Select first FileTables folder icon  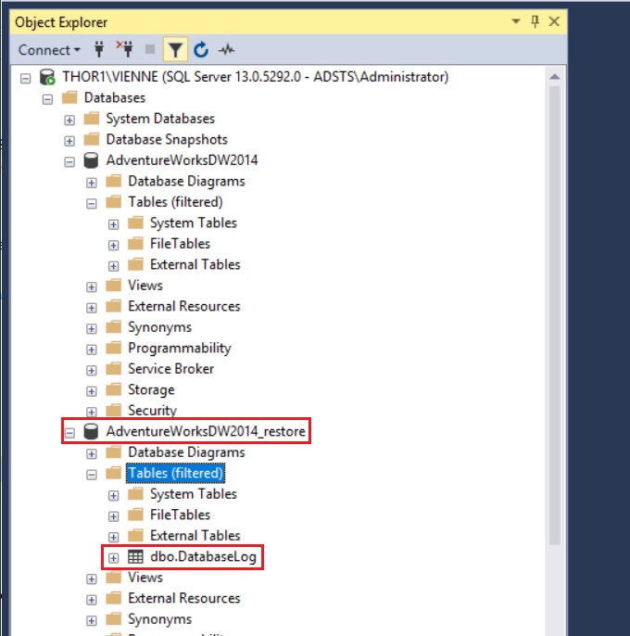(x=135, y=243)
